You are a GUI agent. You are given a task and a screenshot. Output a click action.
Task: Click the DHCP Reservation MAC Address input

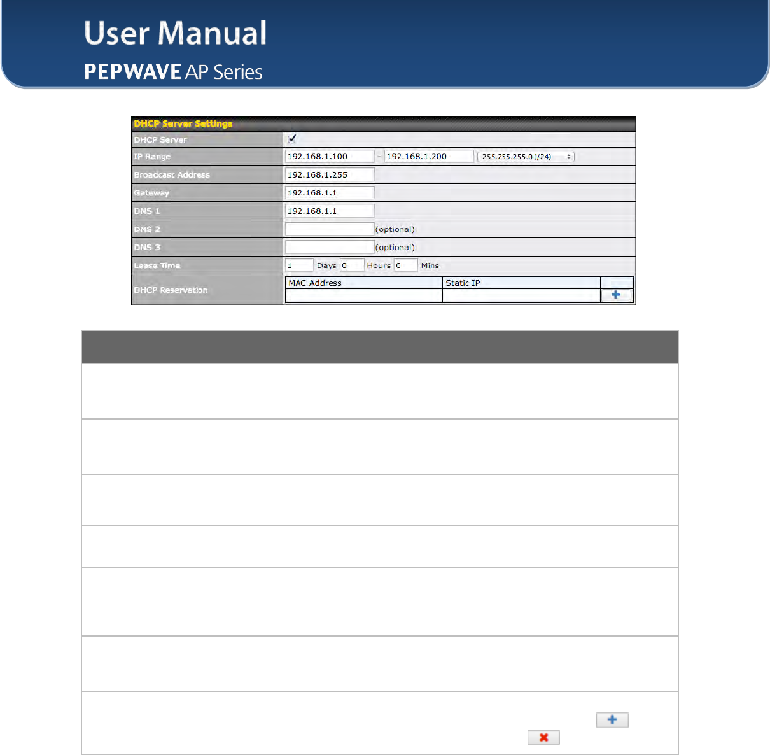point(363,295)
